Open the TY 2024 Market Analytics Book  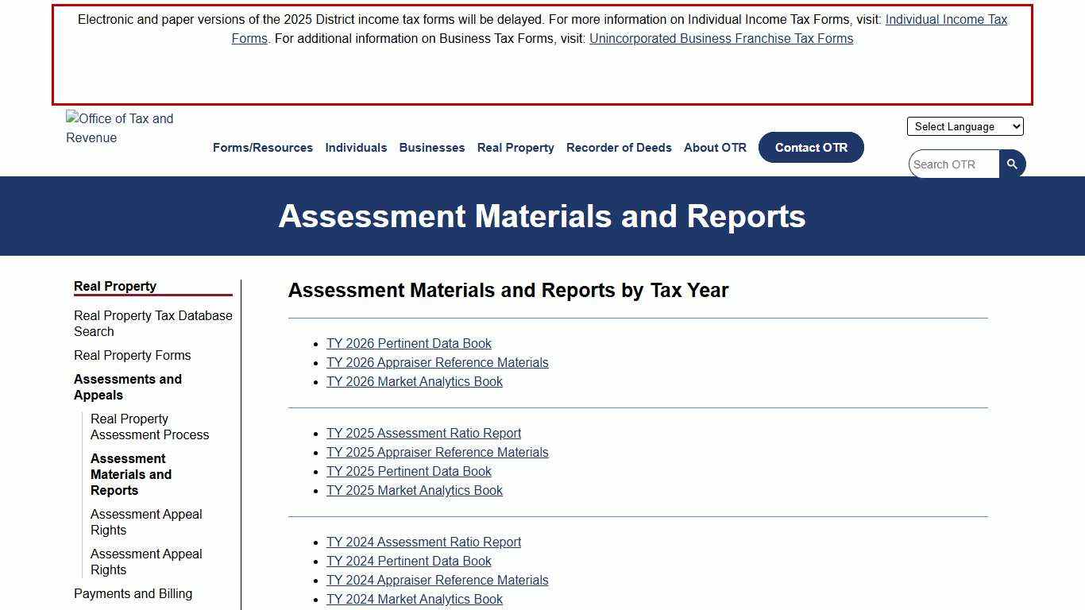click(x=414, y=599)
